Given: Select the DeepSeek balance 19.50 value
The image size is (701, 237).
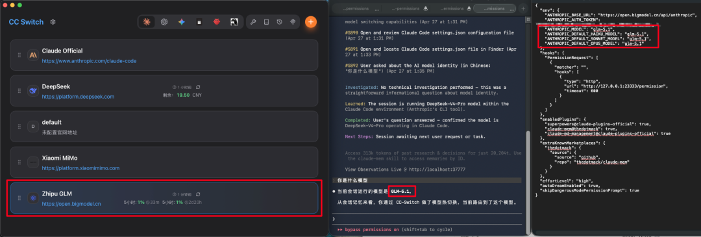Looking at the screenshot, I should point(183,95).
